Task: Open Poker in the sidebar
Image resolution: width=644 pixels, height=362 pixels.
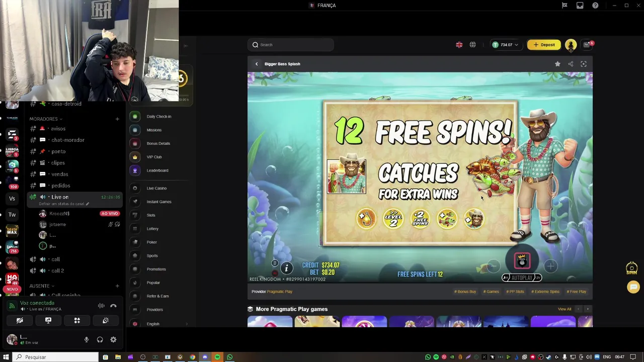Action: tap(151, 242)
